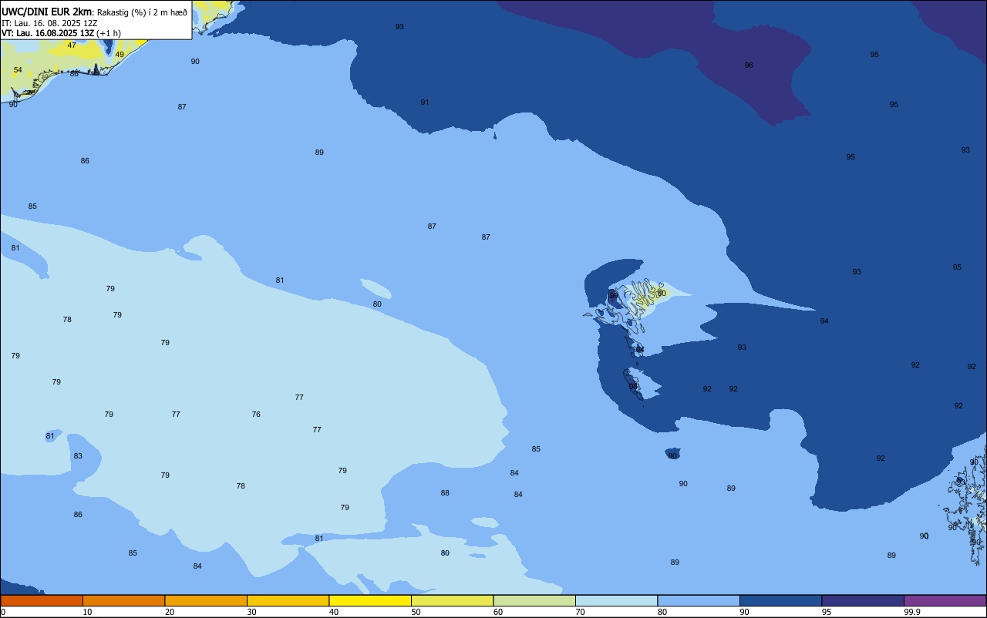The height and width of the screenshot is (618, 987).
Task: Click the 60–70 pale green legend swatch
Action: point(534,600)
